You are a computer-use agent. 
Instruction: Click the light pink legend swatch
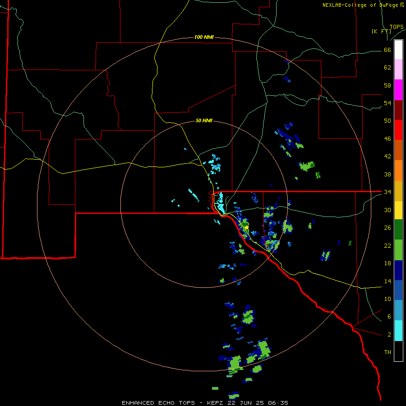click(398, 69)
